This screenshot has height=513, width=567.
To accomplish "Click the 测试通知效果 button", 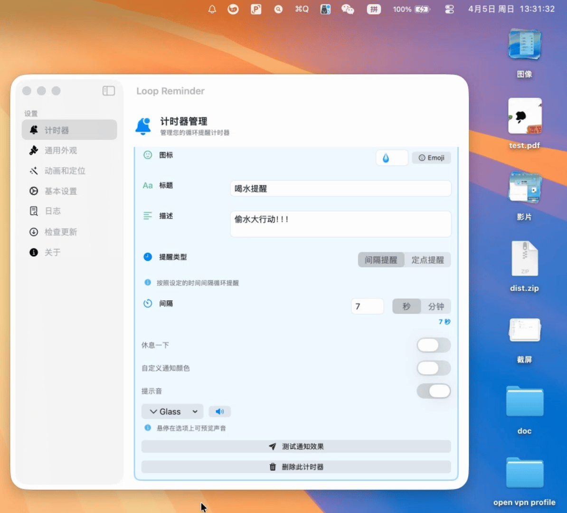I will [x=296, y=446].
